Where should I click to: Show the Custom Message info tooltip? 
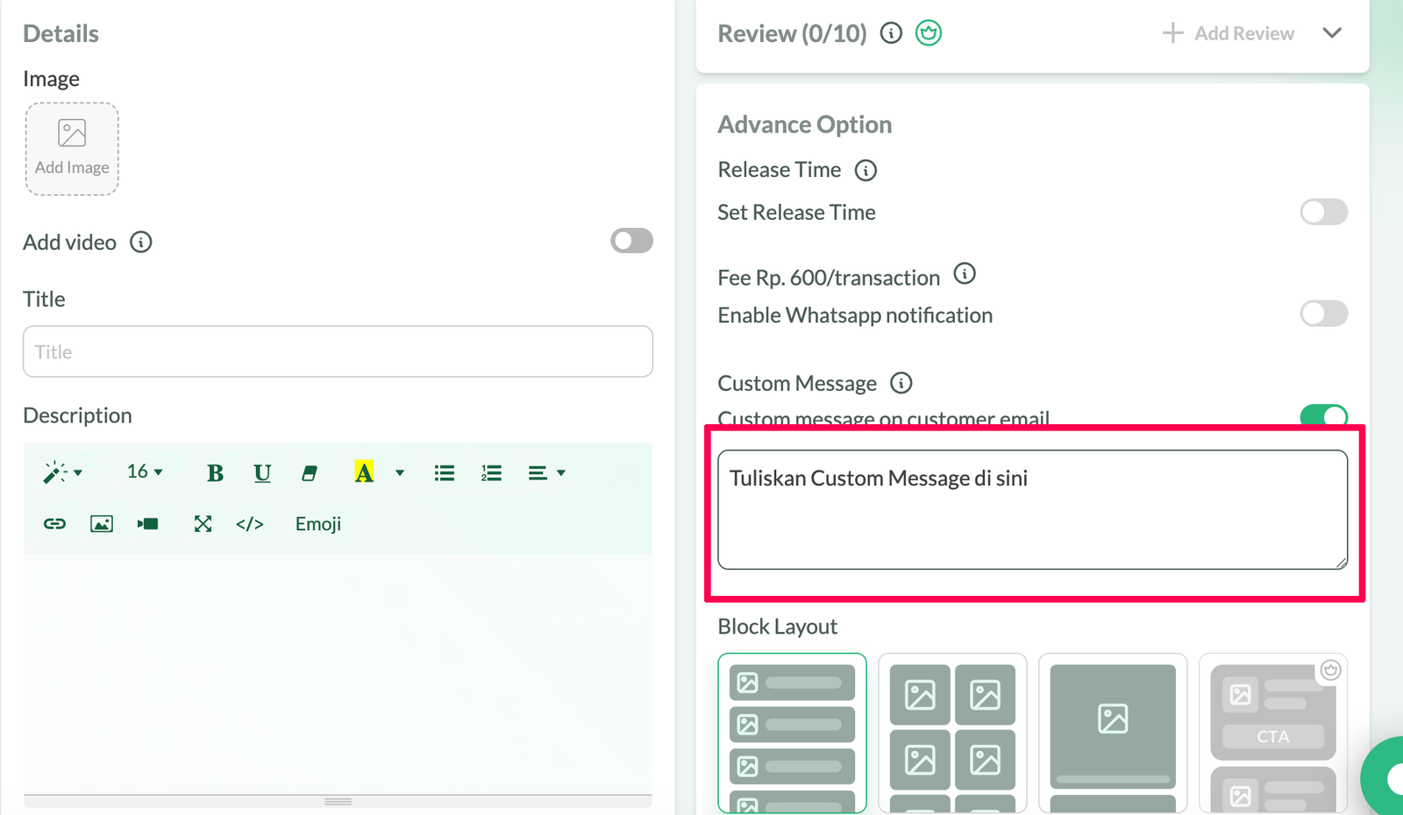[x=901, y=383]
